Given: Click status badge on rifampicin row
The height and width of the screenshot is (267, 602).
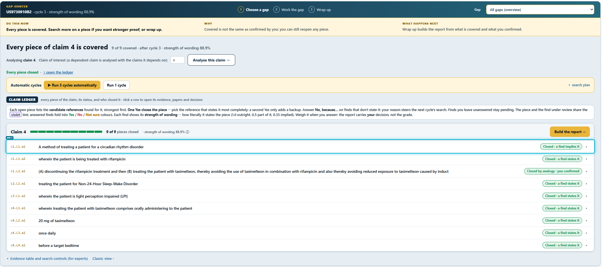Looking at the screenshot, I should pos(562,159).
